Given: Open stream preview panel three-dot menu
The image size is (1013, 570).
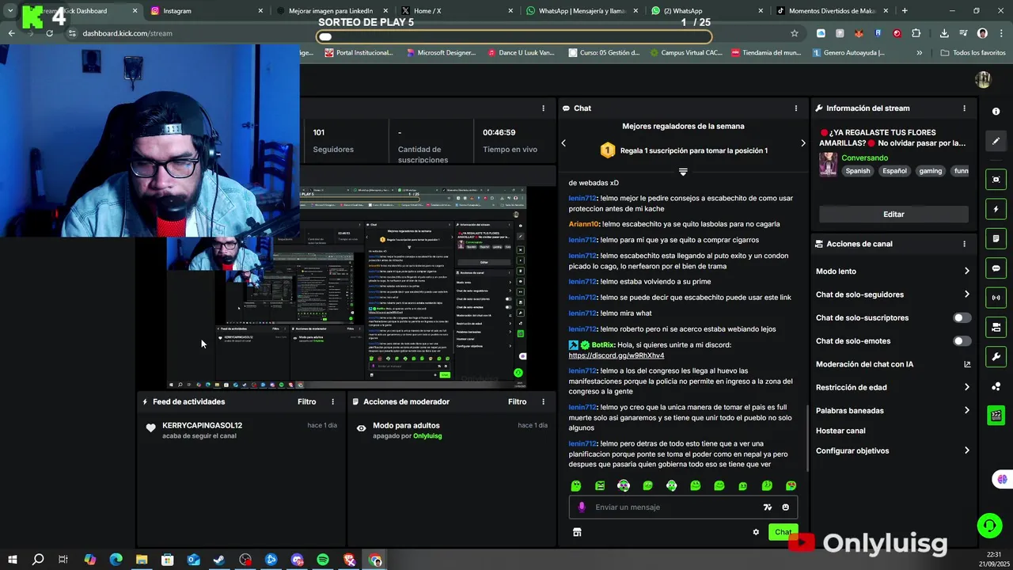Looking at the screenshot, I should pyautogui.click(x=543, y=108).
